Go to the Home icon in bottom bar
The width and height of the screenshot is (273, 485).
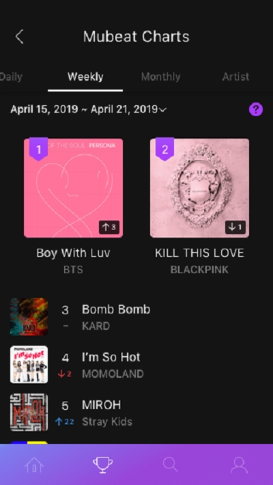tap(34, 465)
